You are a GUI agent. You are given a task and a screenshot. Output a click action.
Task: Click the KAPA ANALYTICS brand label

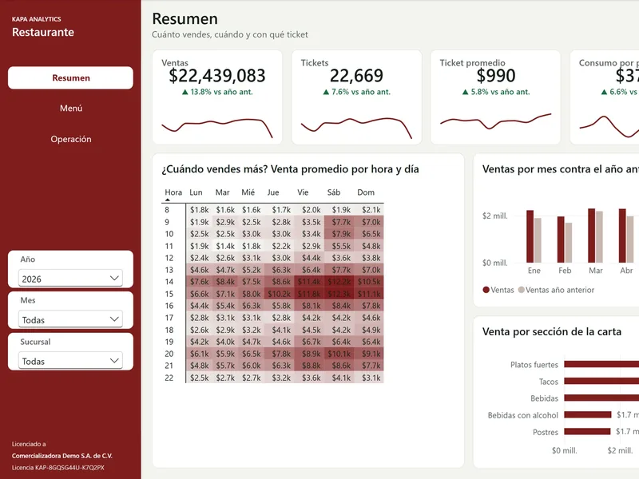[36, 19]
